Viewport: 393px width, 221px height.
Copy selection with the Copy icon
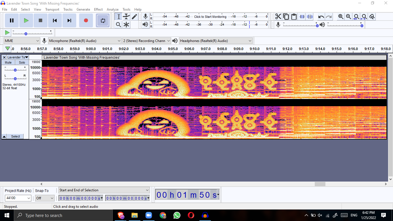(x=286, y=17)
